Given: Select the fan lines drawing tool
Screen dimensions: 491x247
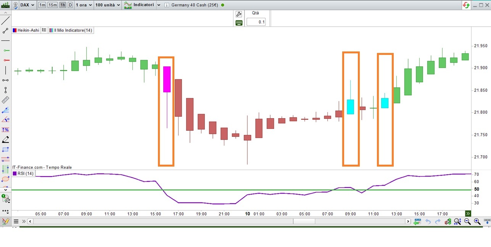Looking at the screenshot, I should pyautogui.click(x=5, y=110).
